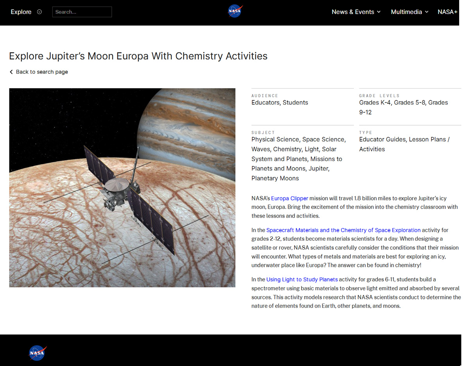This screenshot has height=366, width=469.
Task: Click the AUDIENCE label
Action: (265, 96)
